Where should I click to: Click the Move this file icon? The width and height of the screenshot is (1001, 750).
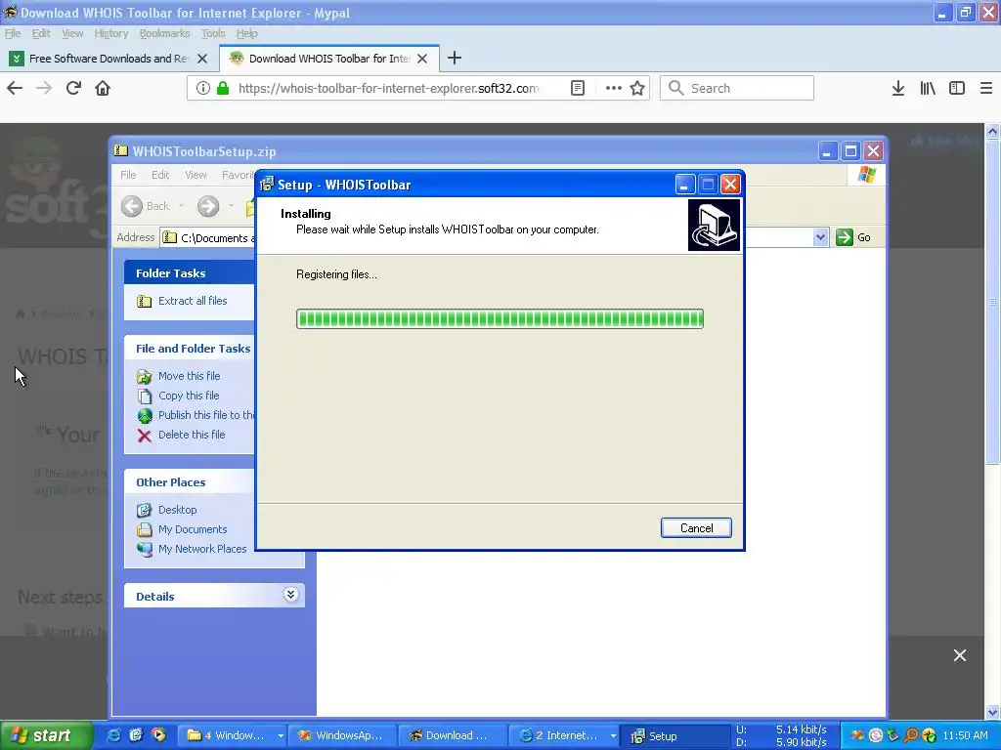click(x=145, y=376)
